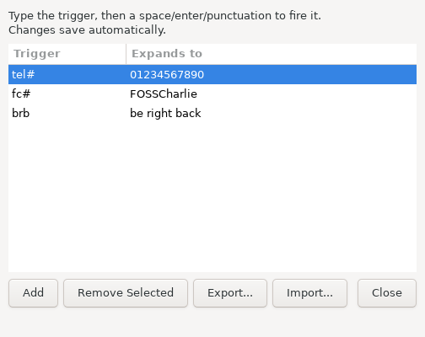Click the tel# trigger cell

(24, 74)
